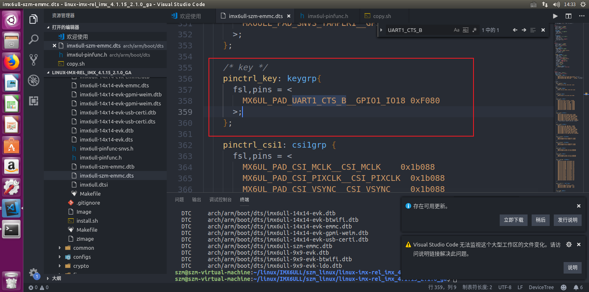The width and height of the screenshot is (589, 292).
Task: Toggle Match Whole Word in find widget
Action: 466,30
